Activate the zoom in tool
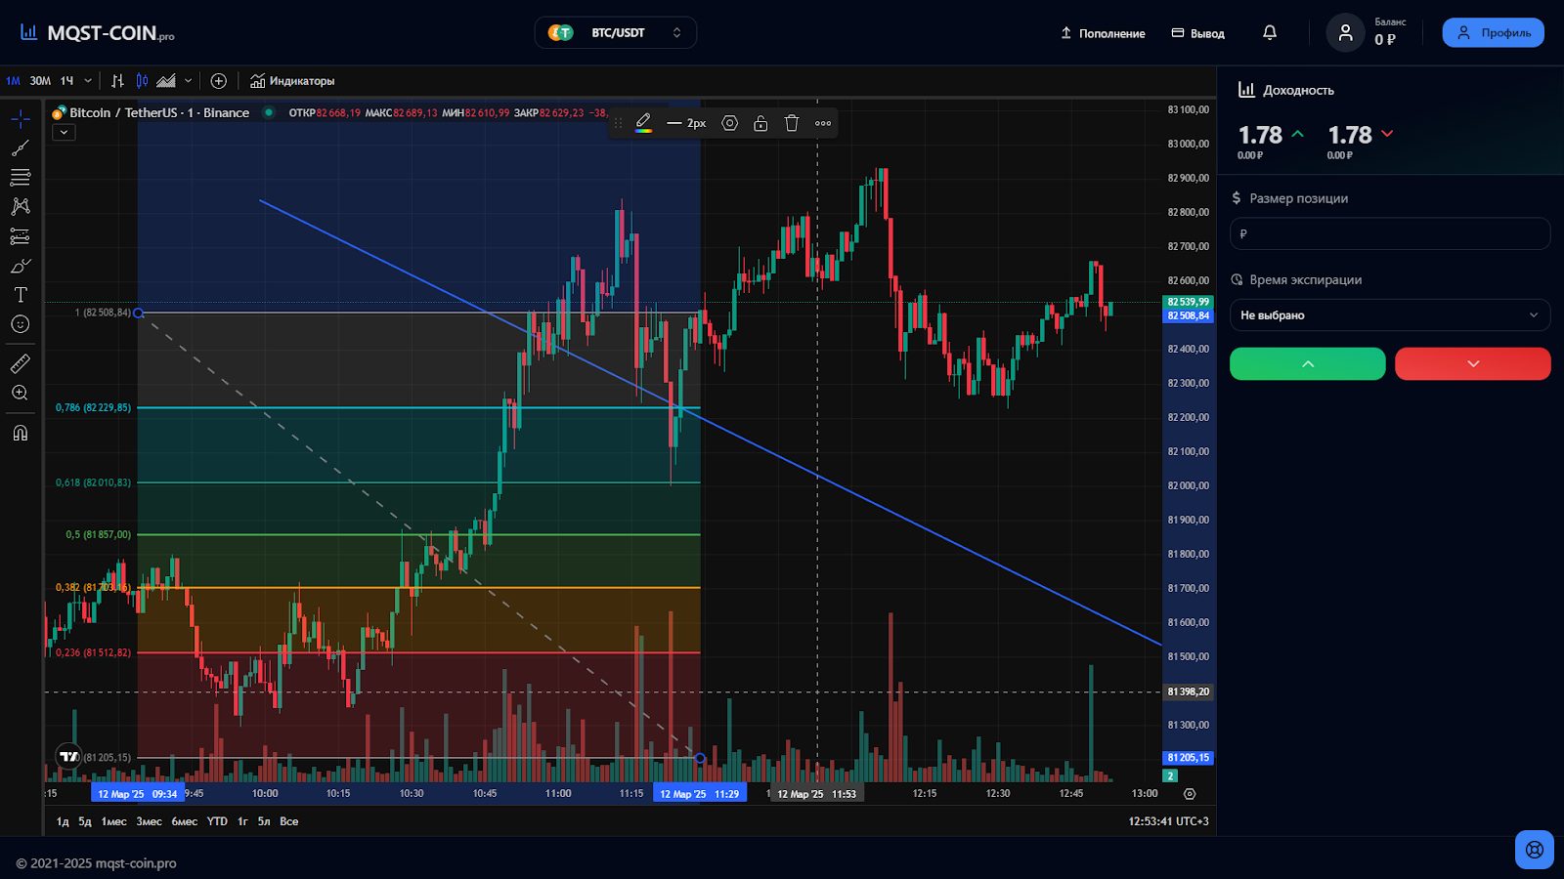The height and width of the screenshot is (879, 1564). (21, 393)
